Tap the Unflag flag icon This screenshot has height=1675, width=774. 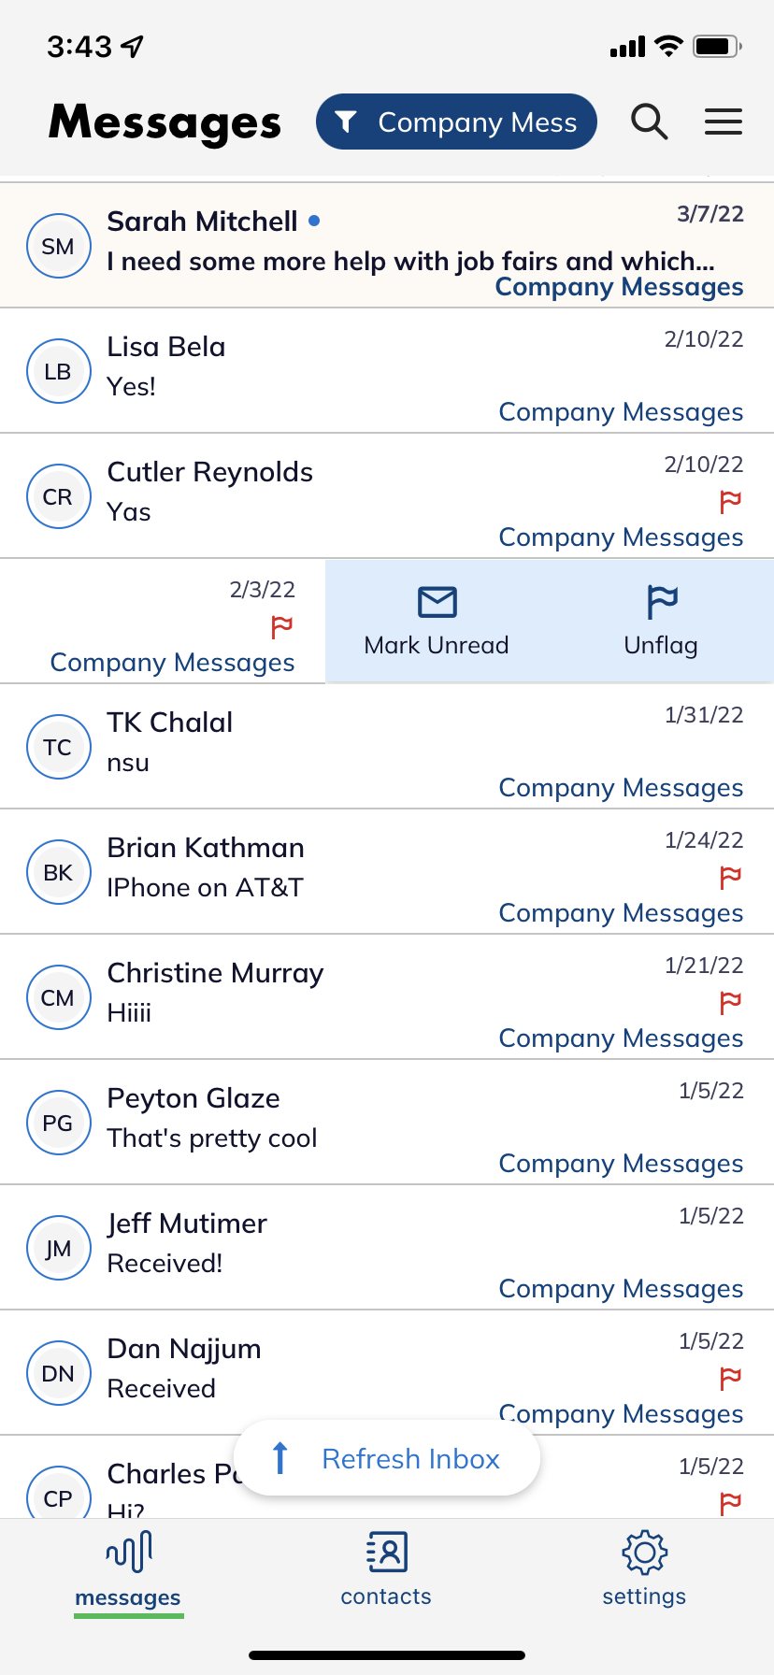coord(662,603)
